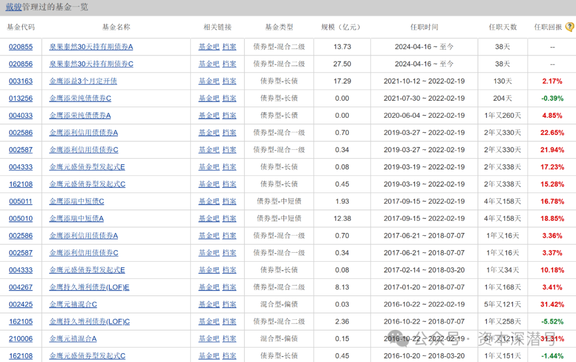Open 基金吧 for 金鹰持久增利债券(LOF)C
The width and height of the screenshot is (576, 362).
[x=209, y=321]
